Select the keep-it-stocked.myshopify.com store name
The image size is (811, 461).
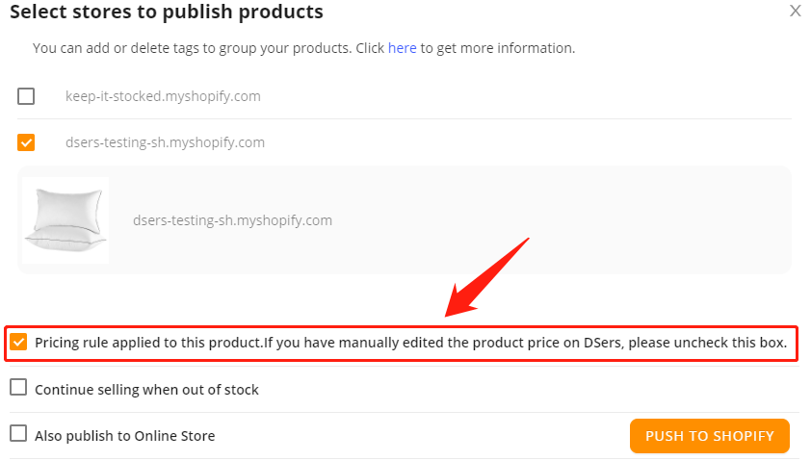coord(163,96)
